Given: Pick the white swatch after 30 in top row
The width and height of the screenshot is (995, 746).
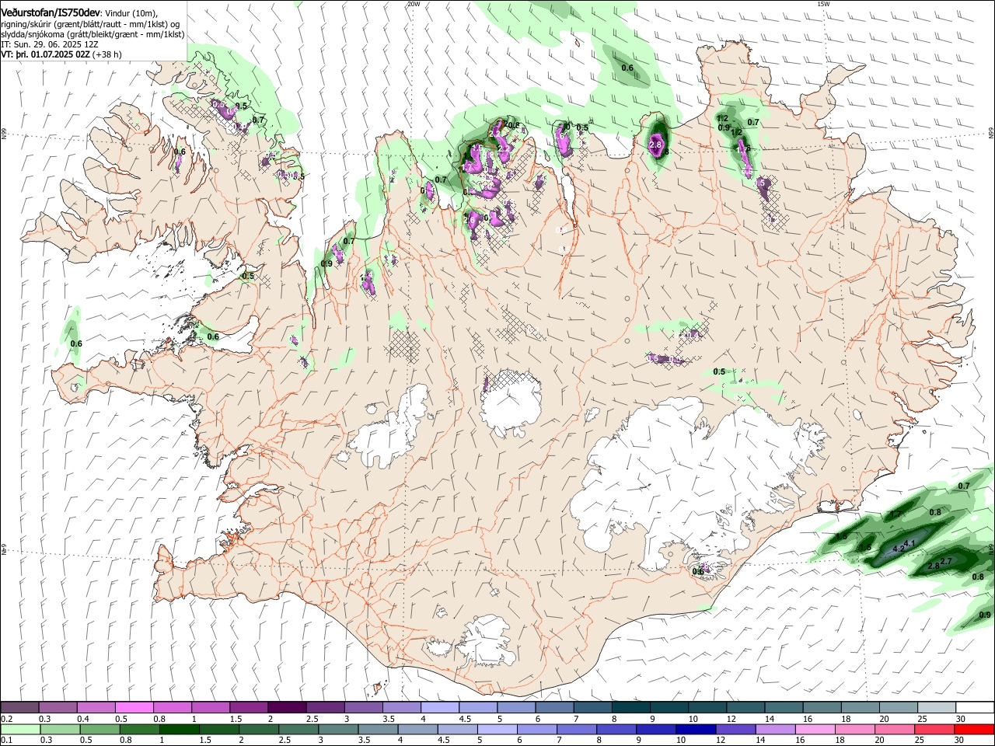Looking at the screenshot, I should point(976,707).
